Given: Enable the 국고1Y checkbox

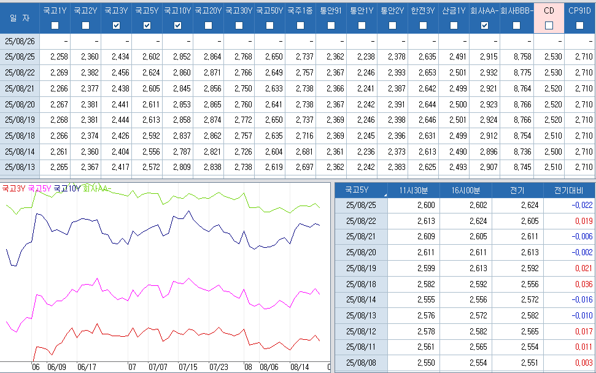Looking at the screenshot, I should pyautogui.click(x=55, y=25).
